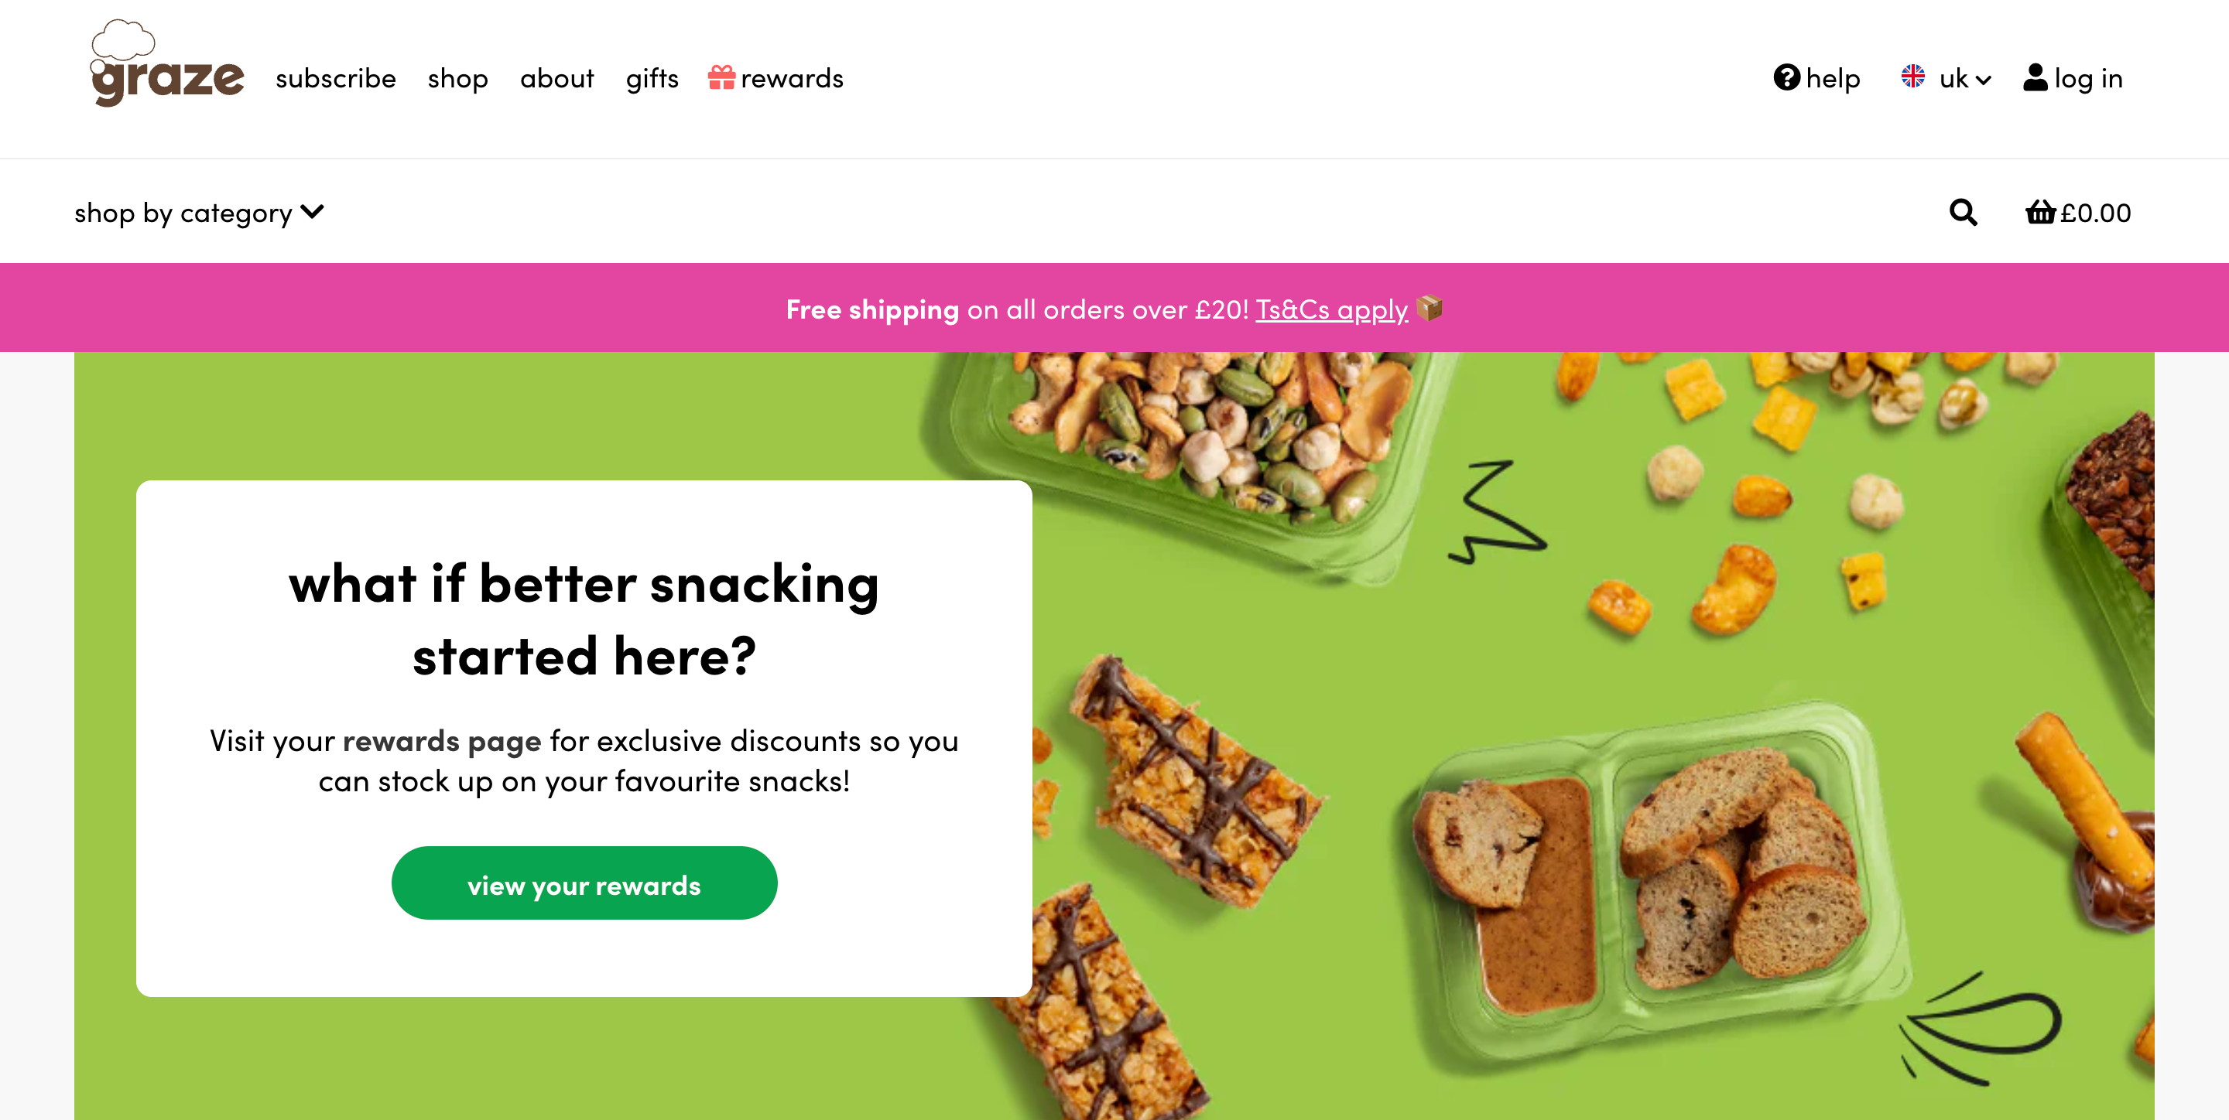Expand the shop by category dropdown
2229x1120 pixels.
[x=199, y=210]
